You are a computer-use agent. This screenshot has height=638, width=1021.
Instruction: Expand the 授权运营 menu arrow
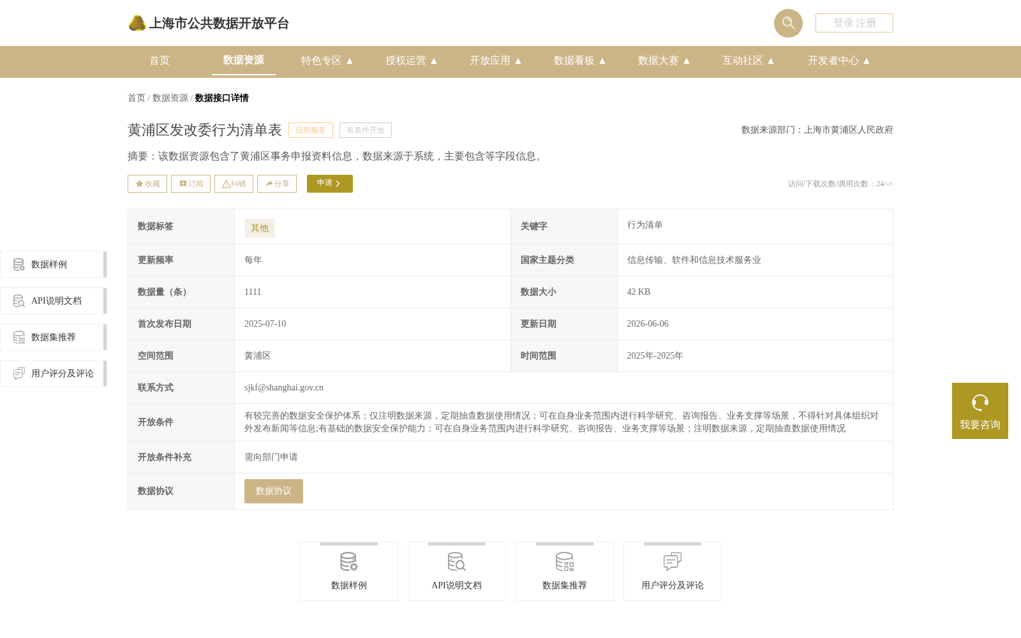coord(434,61)
